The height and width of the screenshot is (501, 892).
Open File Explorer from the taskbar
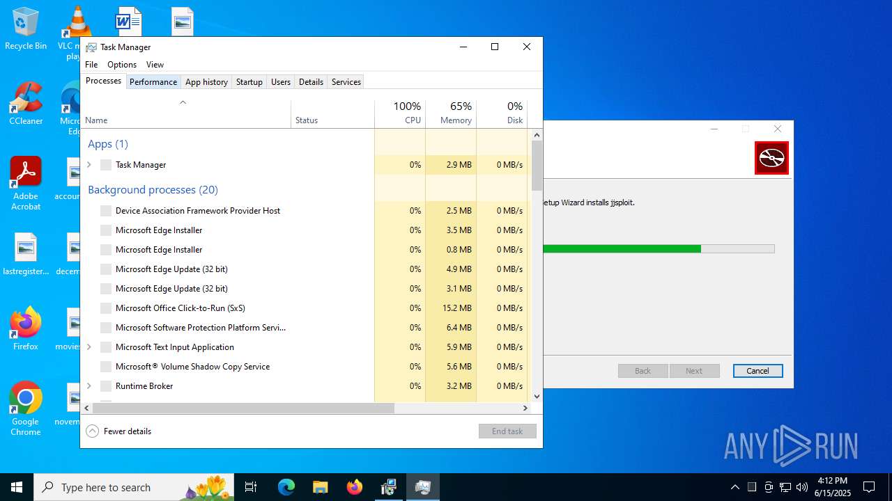320,487
